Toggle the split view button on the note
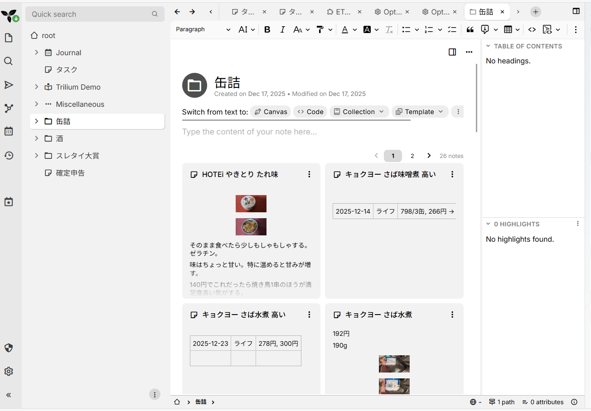 click(x=452, y=52)
